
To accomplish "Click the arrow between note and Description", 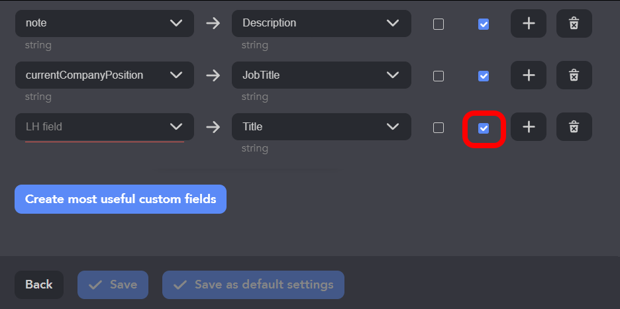I will [x=213, y=23].
